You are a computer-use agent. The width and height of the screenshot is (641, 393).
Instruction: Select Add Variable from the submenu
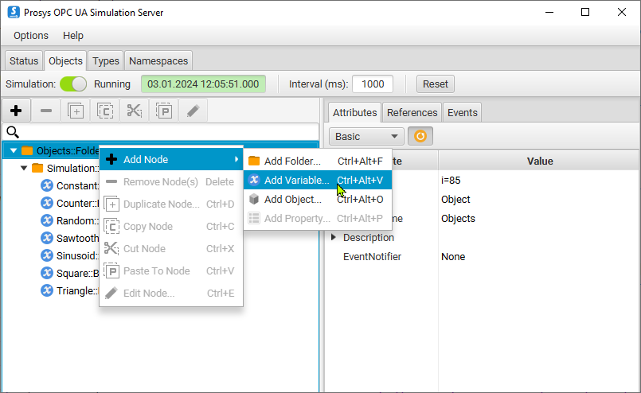point(296,181)
